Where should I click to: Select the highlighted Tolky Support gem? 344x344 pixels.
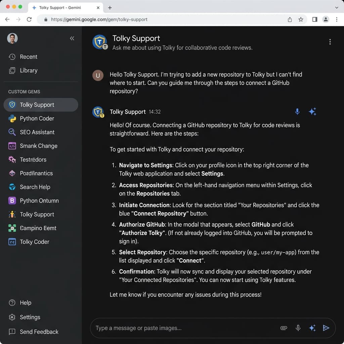(x=41, y=105)
